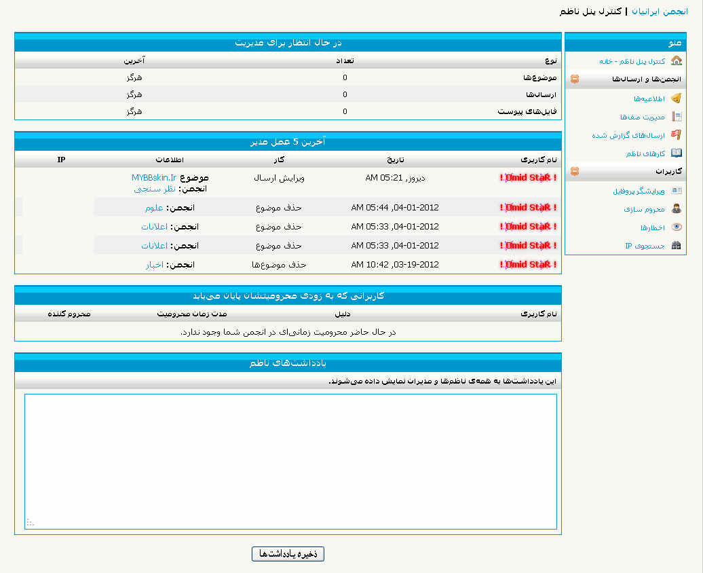Open ویرایشگر پروفایل menu link

coord(639,191)
